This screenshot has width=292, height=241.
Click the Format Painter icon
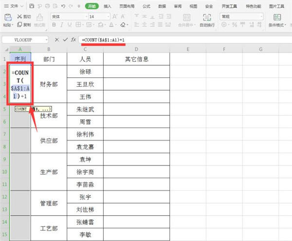click(x=39, y=18)
